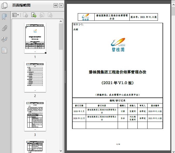This screenshot has width=175, height=153.
Task: Click the 2020 年 12 月 date cell
Action: point(79,118)
